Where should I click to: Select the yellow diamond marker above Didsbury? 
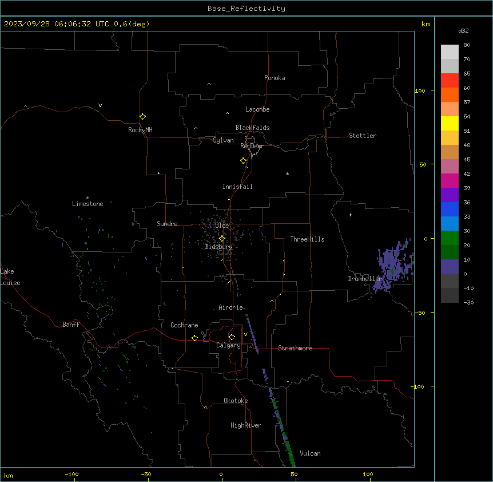pos(222,239)
